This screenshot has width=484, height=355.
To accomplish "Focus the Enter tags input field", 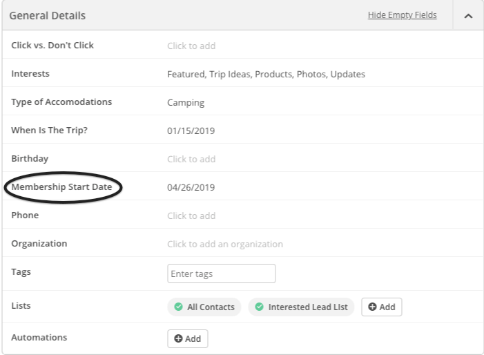I will coord(221,274).
